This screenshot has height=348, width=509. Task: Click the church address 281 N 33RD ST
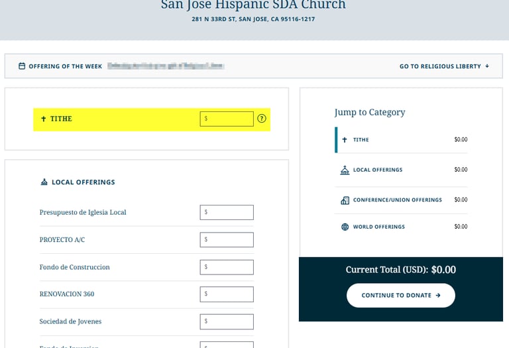[x=253, y=19]
